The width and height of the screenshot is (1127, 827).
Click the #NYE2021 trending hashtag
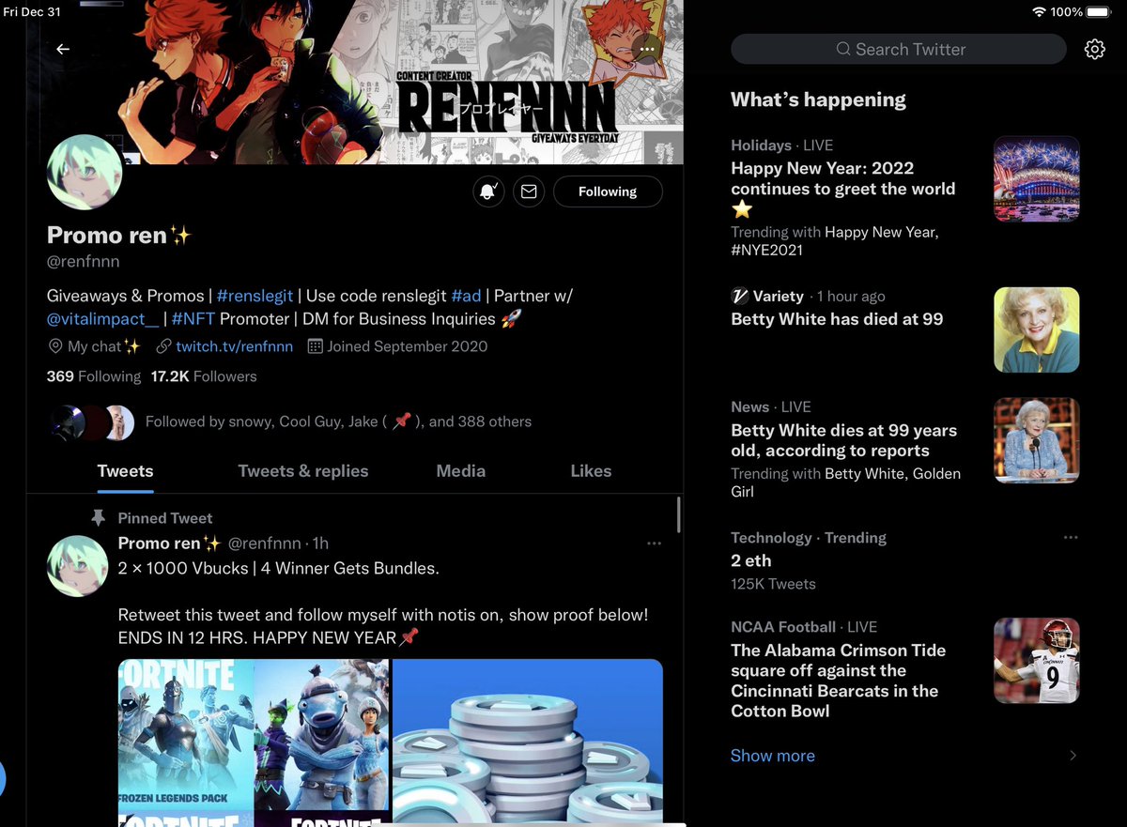pos(766,250)
